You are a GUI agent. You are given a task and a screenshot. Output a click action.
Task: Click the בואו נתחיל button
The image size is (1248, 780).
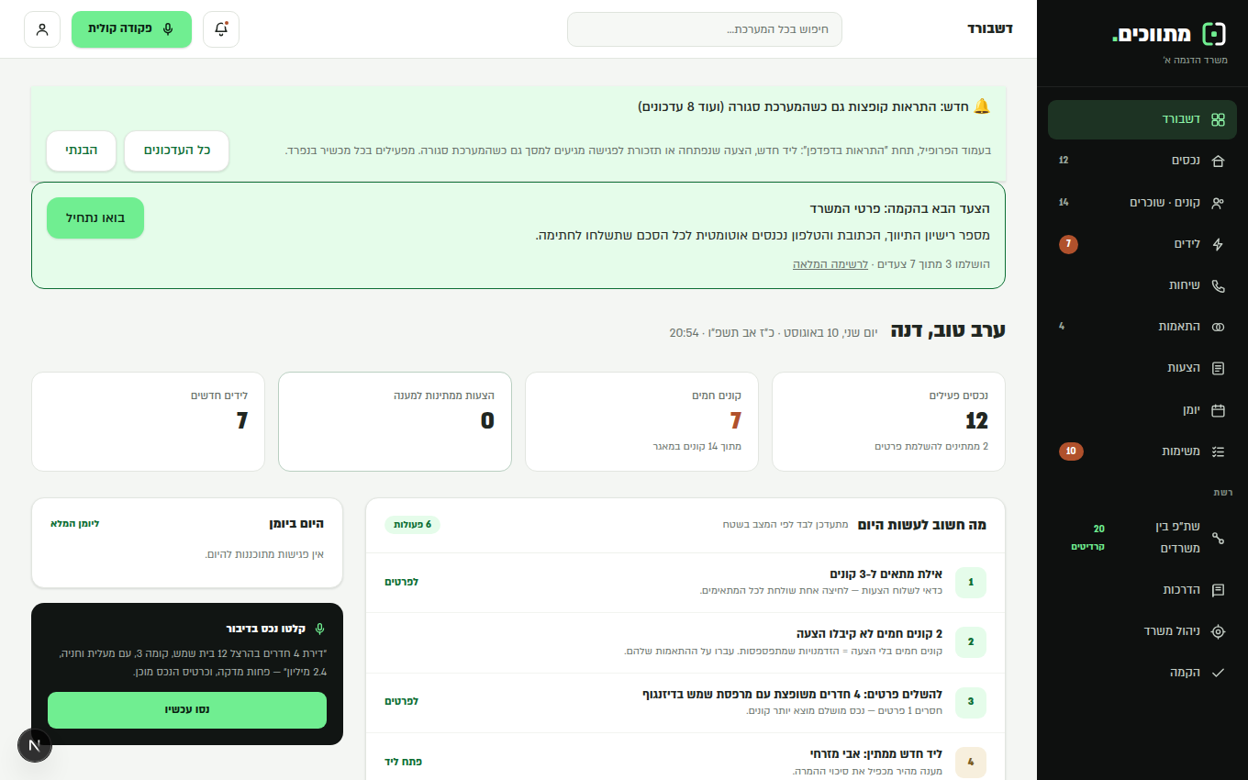tap(95, 217)
